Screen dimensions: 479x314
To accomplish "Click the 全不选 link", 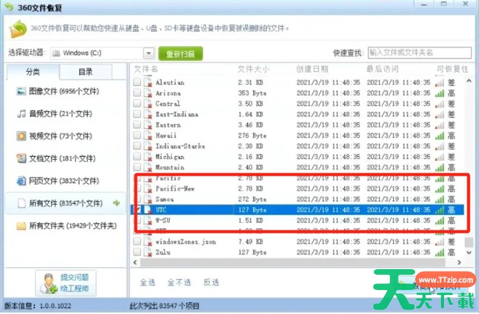I will [179, 282].
